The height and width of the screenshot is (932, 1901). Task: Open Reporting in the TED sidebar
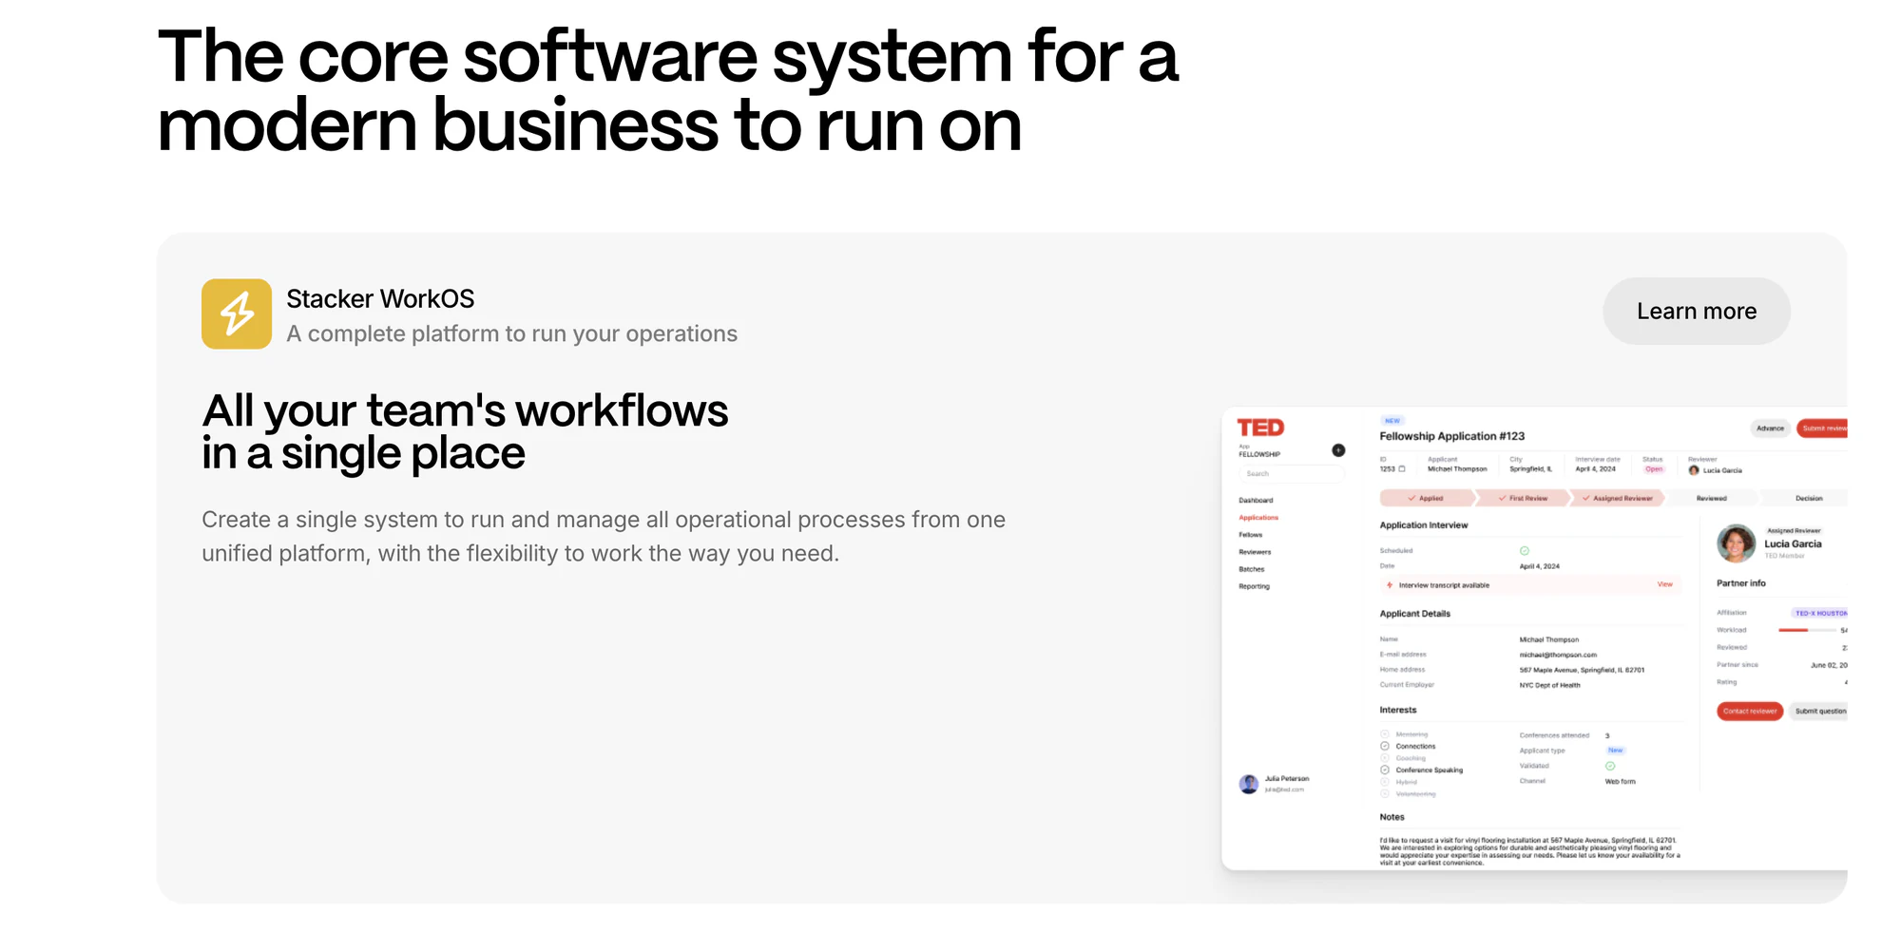pos(1255,586)
